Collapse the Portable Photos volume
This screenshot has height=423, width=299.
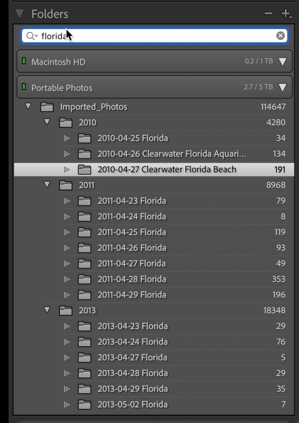pyautogui.click(x=282, y=88)
